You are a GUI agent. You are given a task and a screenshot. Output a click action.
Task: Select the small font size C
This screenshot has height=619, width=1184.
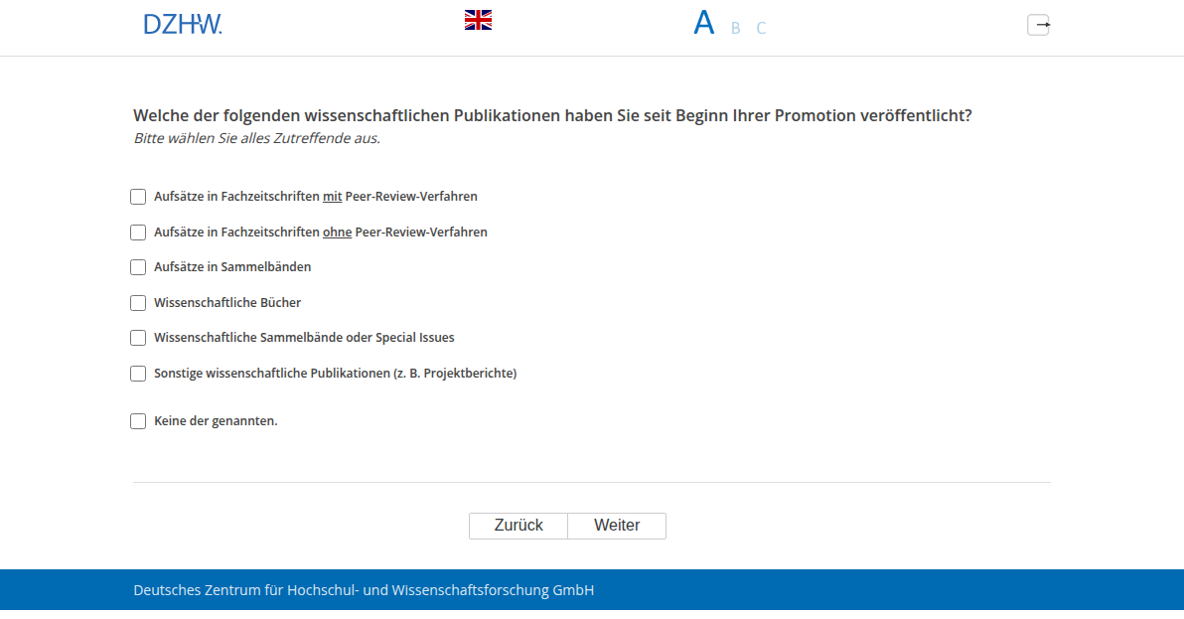coord(761,28)
